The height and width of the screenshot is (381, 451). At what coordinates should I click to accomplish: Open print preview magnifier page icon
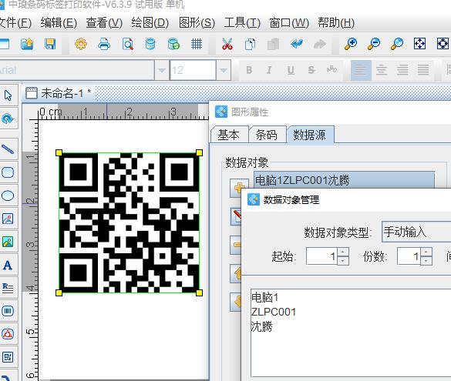(x=127, y=44)
